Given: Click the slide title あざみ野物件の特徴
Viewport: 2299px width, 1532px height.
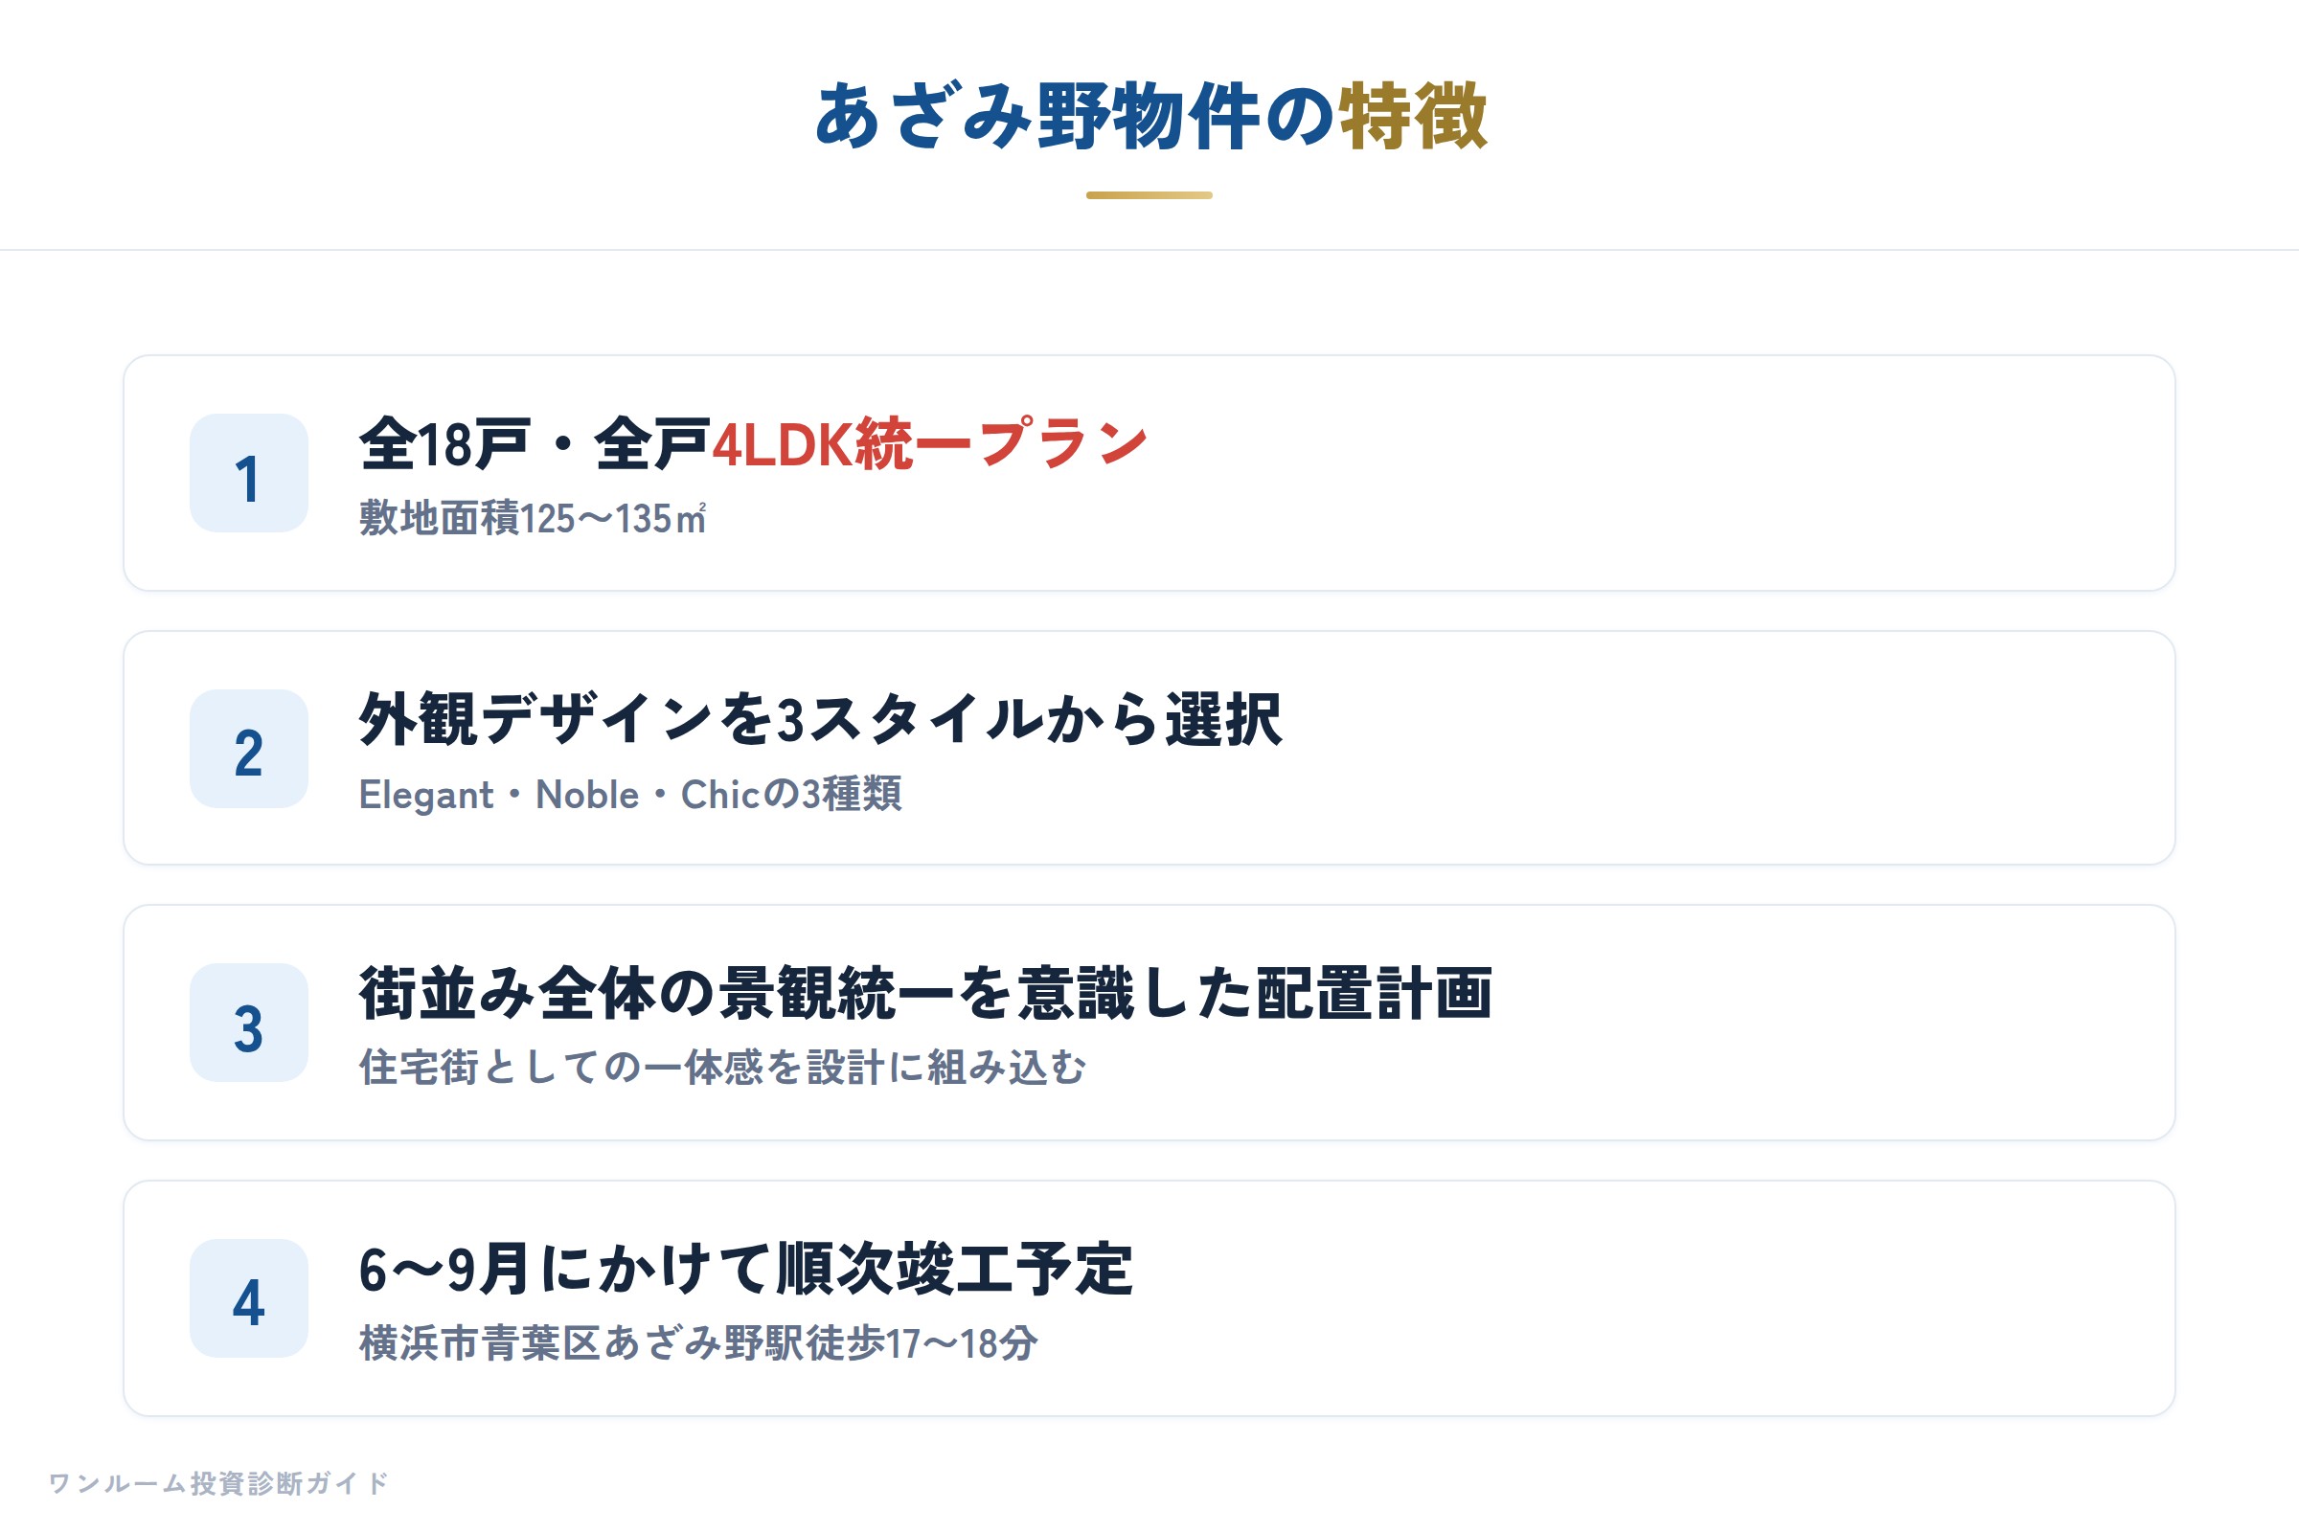Looking at the screenshot, I should pyautogui.click(x=1150, y=116).
